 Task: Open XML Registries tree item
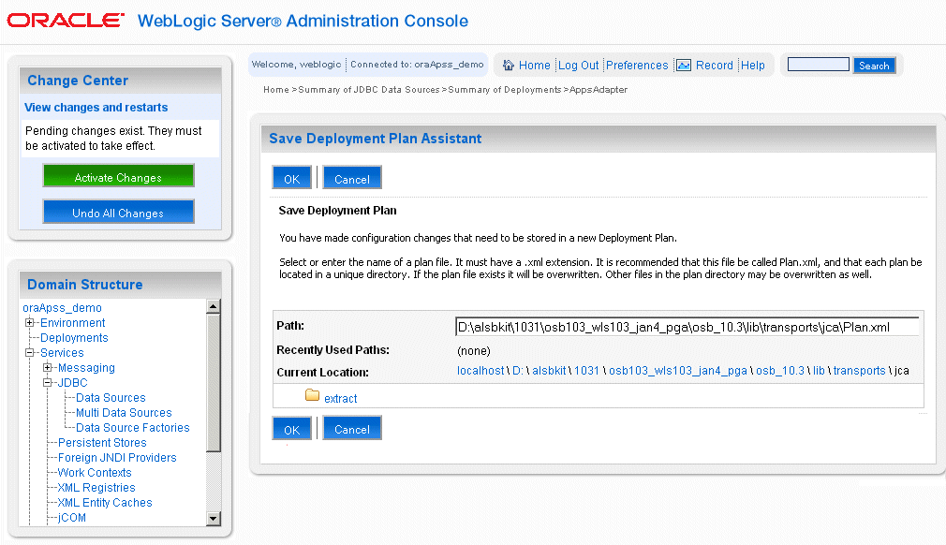(x=96, y=488)
